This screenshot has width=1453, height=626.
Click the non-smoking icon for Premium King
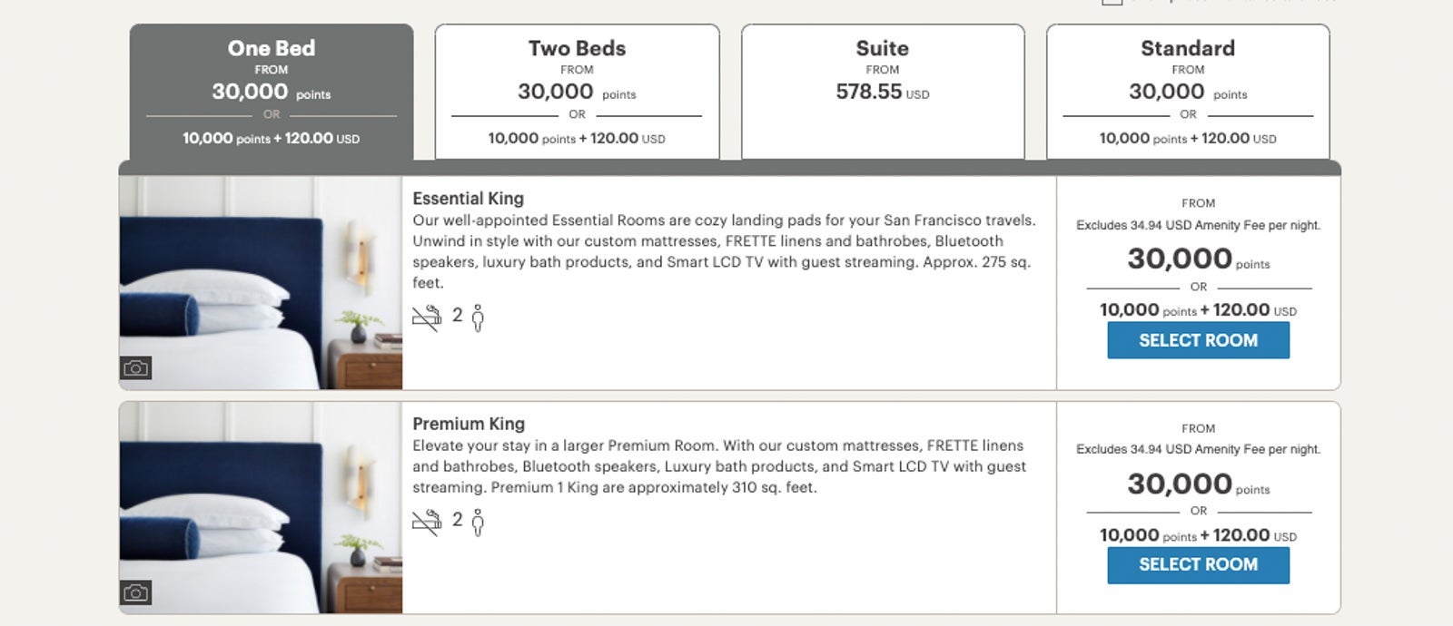pyautogui.click(x=426, y=522)
